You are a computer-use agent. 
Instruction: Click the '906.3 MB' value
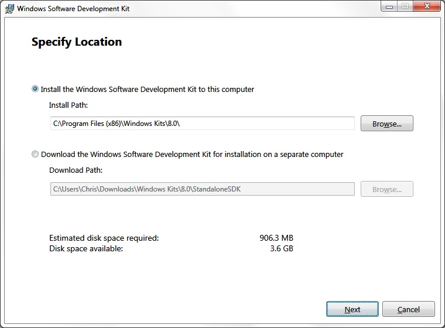276,238
